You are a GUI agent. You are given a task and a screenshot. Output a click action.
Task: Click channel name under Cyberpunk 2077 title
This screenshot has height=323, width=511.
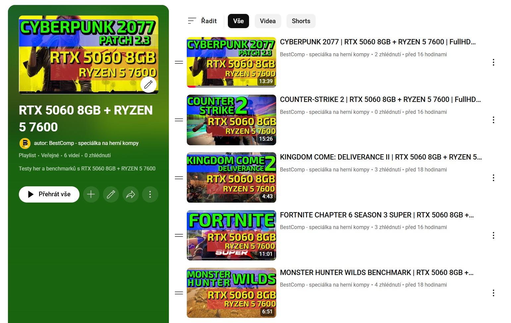325,54
